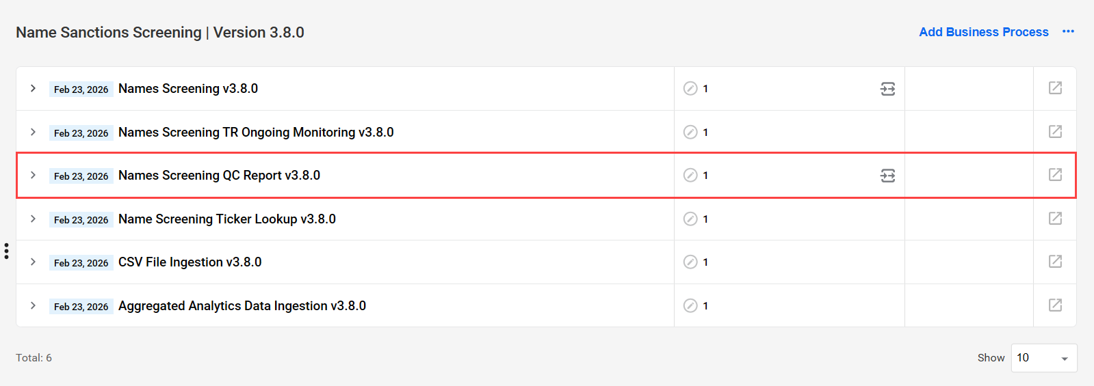This screenshot has height=386, width=1094.
Task: Open Names Screening v3.8.0 in new window icon
Action: point(1055,87)
